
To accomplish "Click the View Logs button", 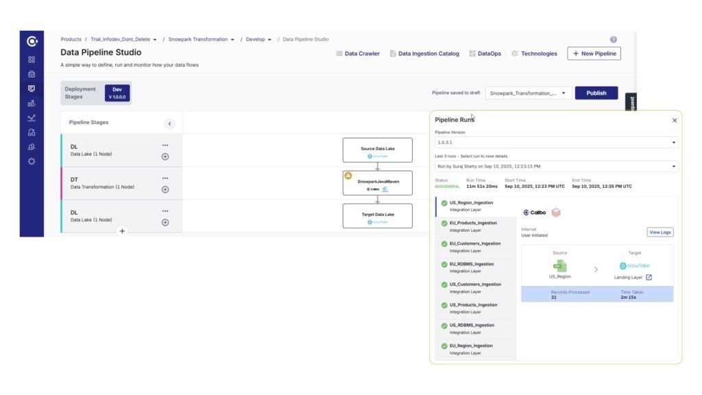I will coord(659,232).
